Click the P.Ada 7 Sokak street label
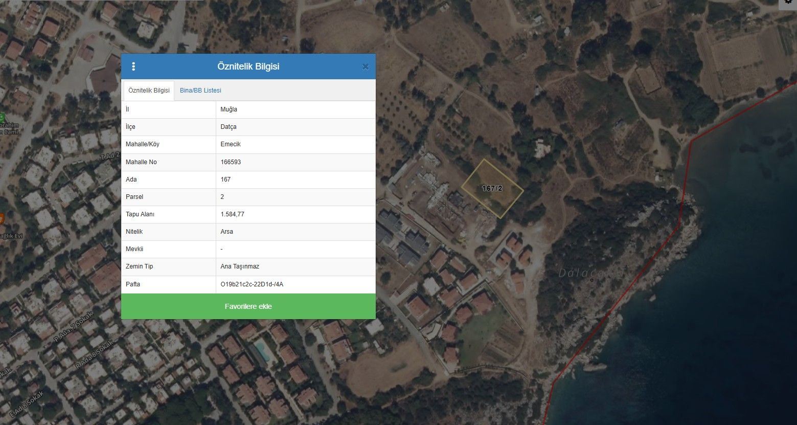The image size is (797, 425). tap(67, 333)
